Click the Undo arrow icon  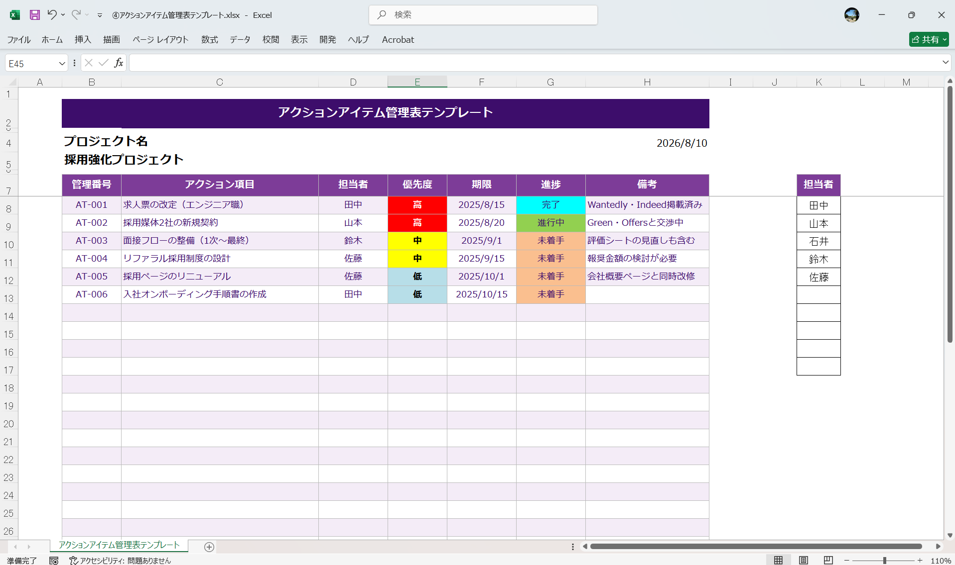tap(52, 15)
